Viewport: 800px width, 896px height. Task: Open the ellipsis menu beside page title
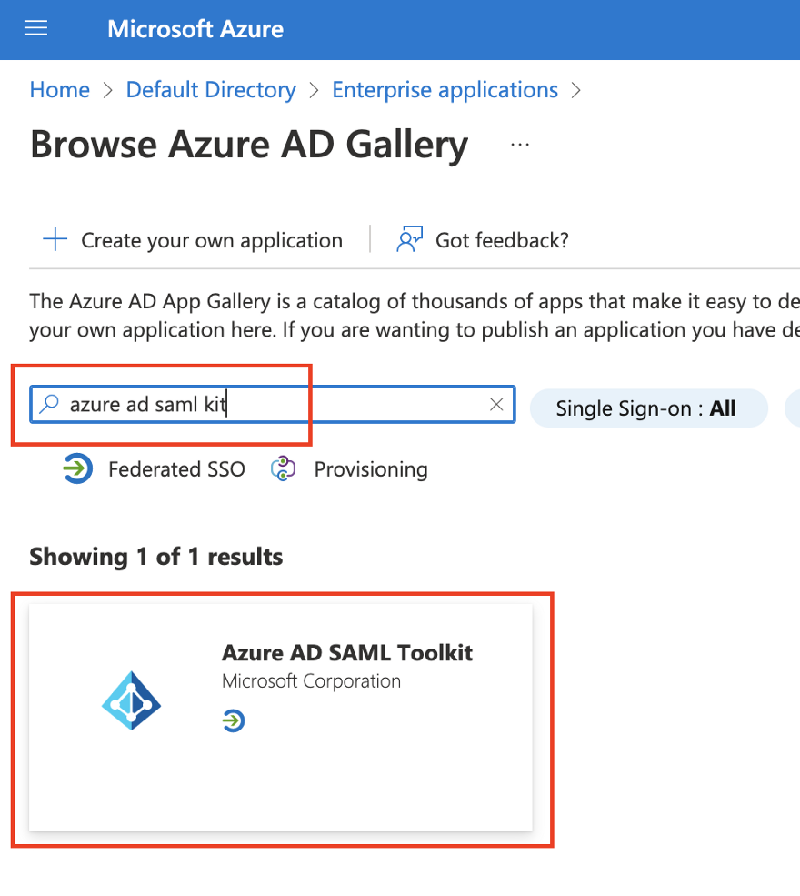coord(520,145)
